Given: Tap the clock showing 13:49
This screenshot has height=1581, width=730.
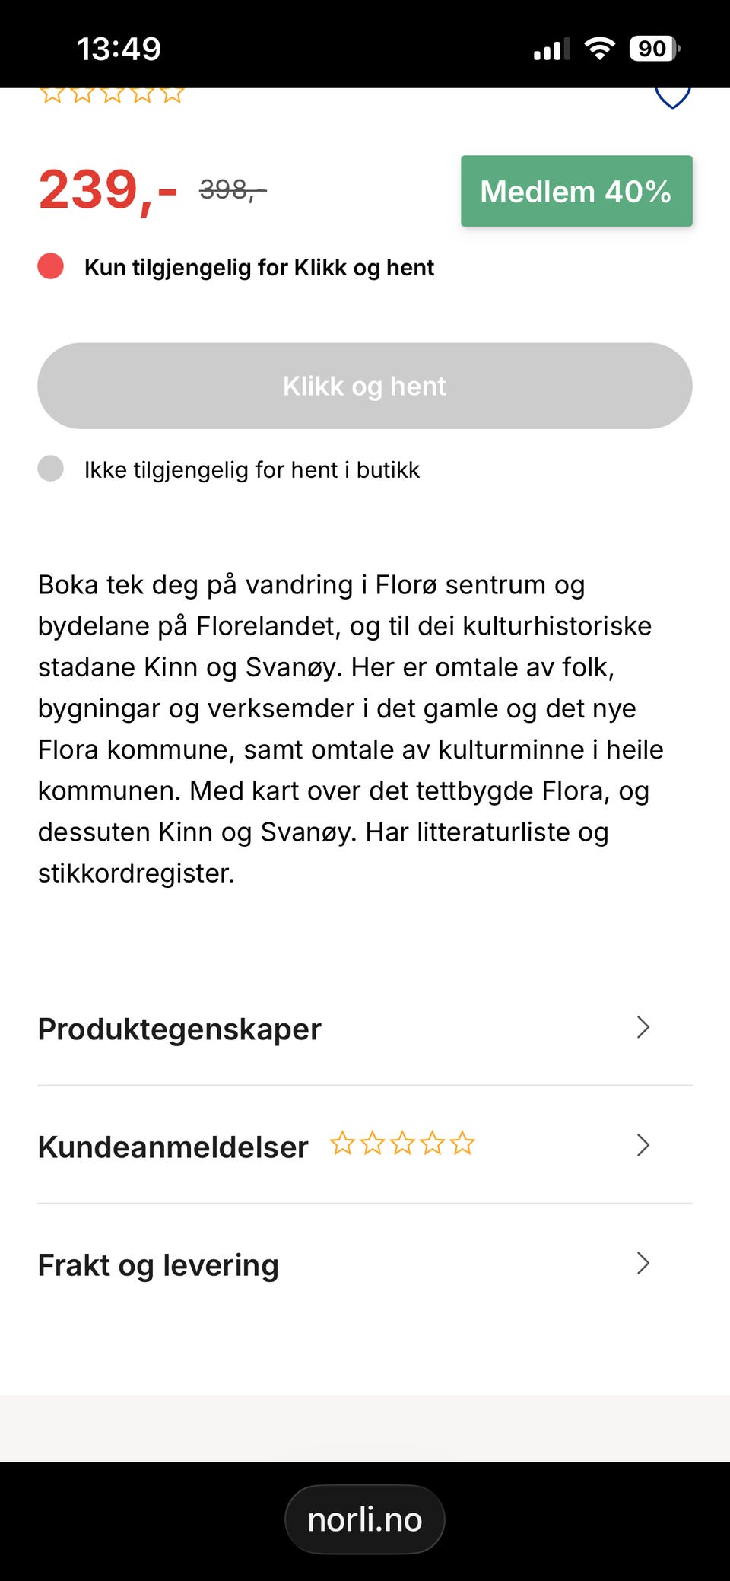Looking at the screenshot, I should (x=119, y=49).
